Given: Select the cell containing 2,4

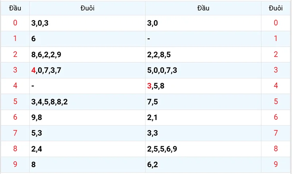Looking at the screenshot, I should point(37,149).
